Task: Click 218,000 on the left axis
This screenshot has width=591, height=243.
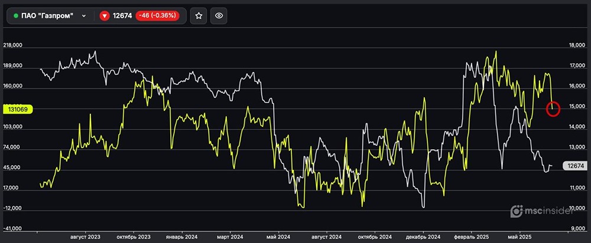Action: tap(12, 45)
